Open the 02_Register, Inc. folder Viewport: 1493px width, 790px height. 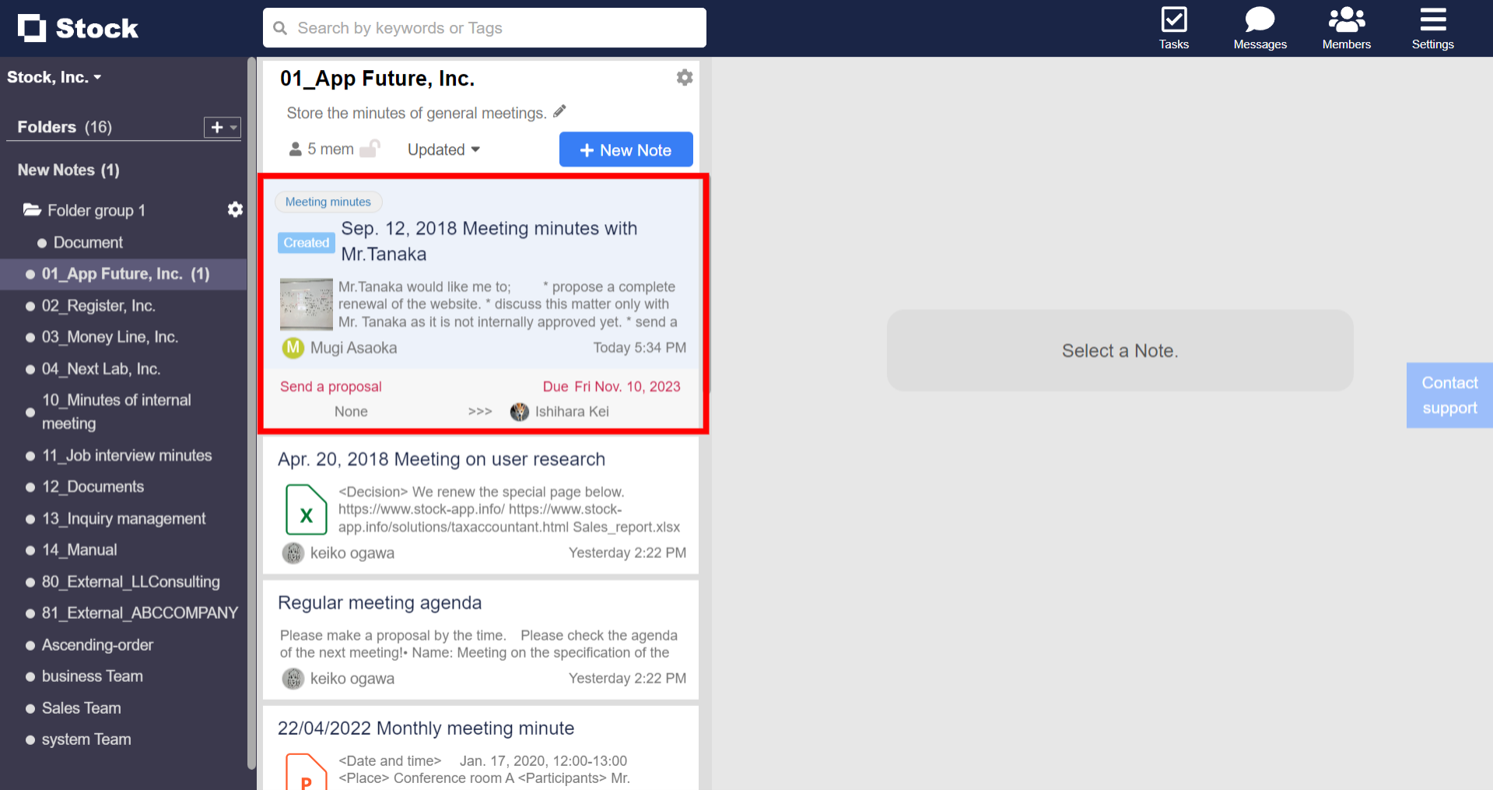tap(98, 305)
